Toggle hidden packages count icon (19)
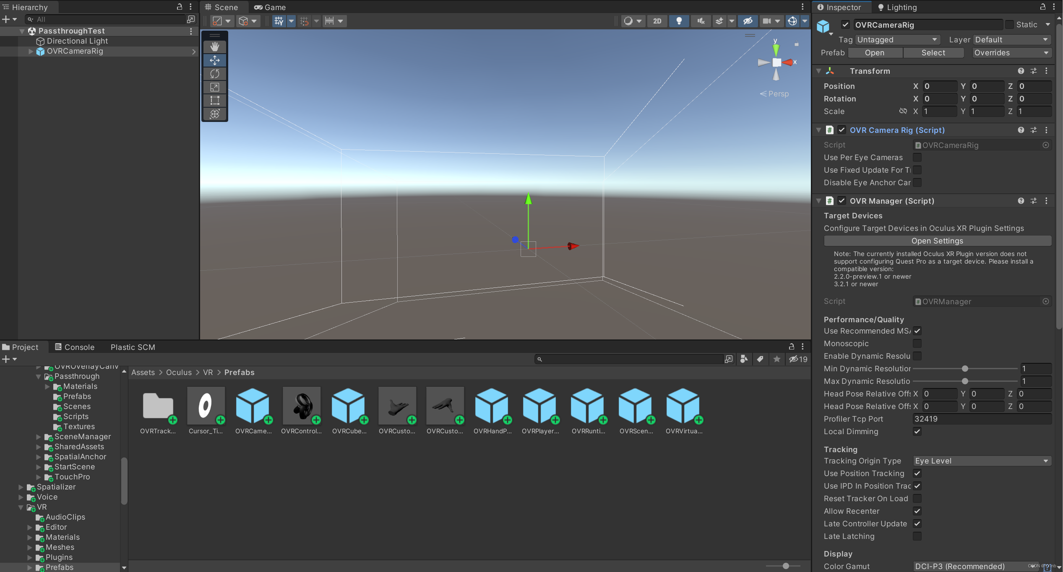The image size is (1063, 572). 798,359
